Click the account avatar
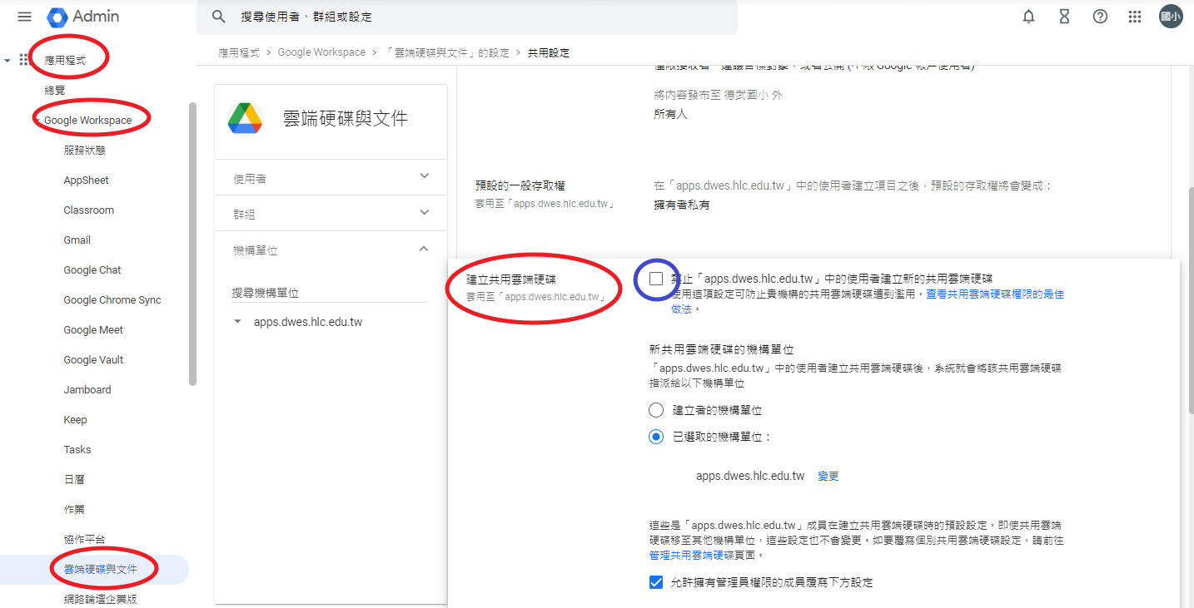The height and width of the screenshot is (608, 1194). [1171, 17]
